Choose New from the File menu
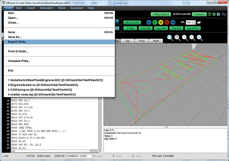The height and width of the screenshot is (161, 229). coord(59,13)
